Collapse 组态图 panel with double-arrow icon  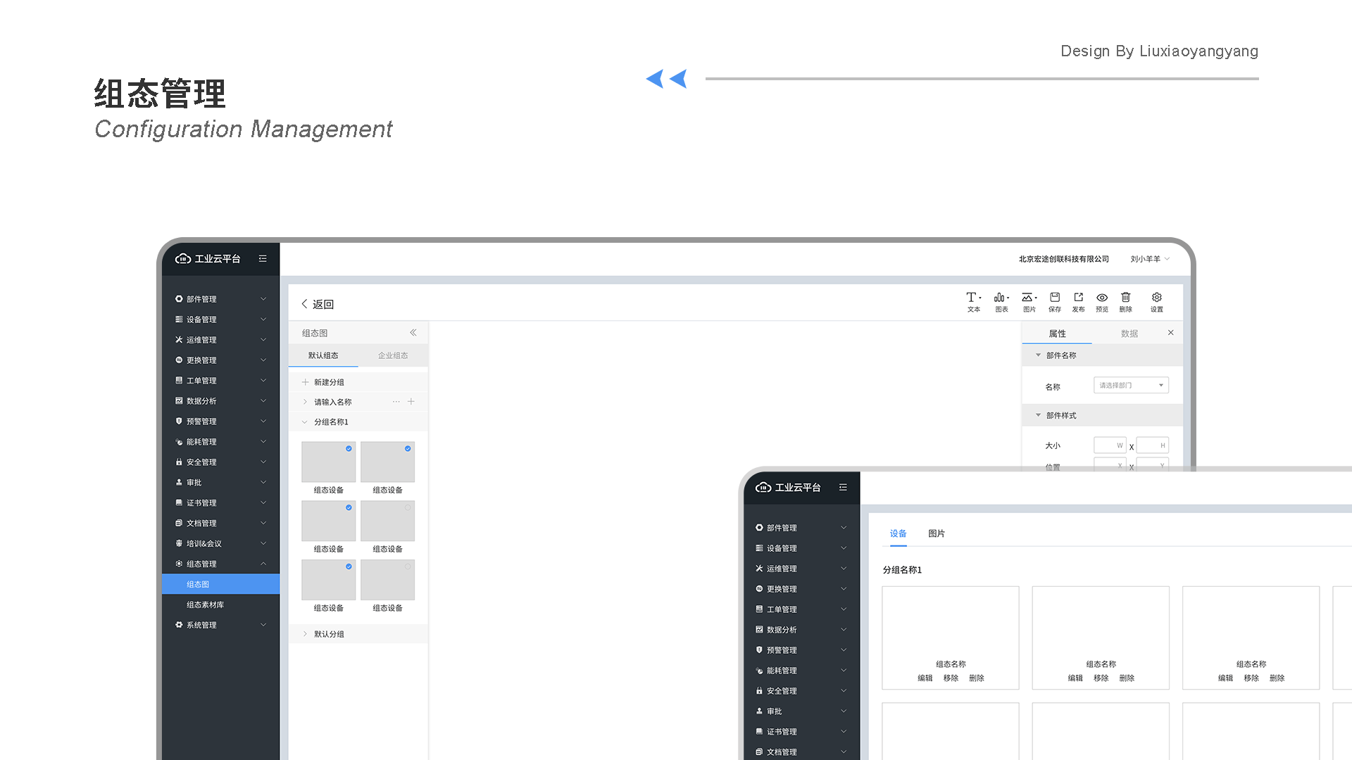[x=413, y=333]
